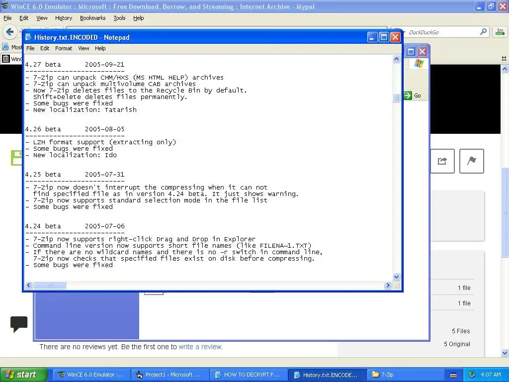Click the '4.27 beta' heading line in Notepad
Screen dimensions: 509x382
(75, 64)
